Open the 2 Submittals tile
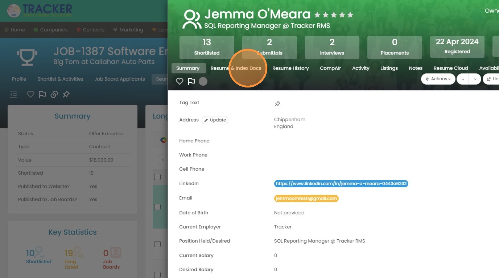499x278 pixels. click(269, 47)
